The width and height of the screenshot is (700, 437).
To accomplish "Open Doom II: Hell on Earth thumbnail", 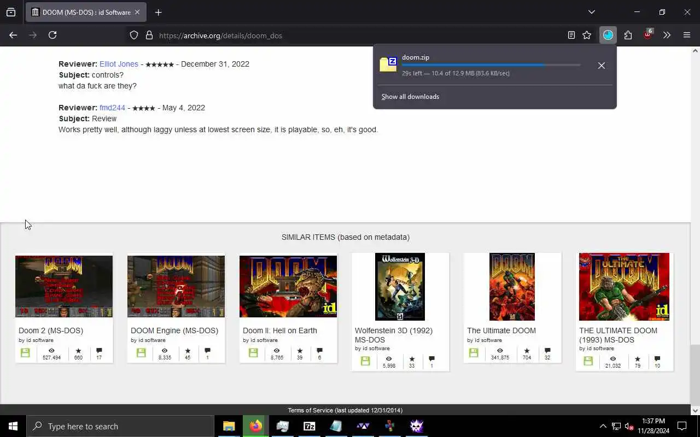I will click(x=288, y=286).
